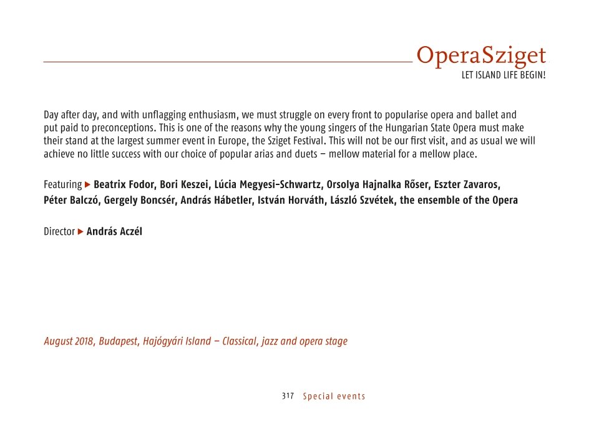This screenshot has height=423, width=589.
Task: Click the Special events footer label
Action: tap(334, 396)
